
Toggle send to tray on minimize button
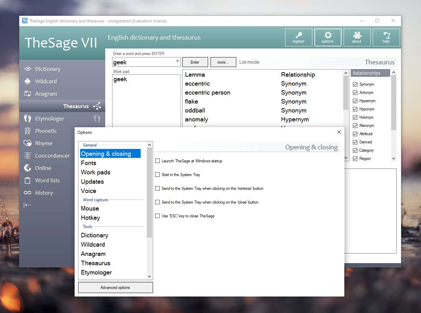(x=158, y=188)
